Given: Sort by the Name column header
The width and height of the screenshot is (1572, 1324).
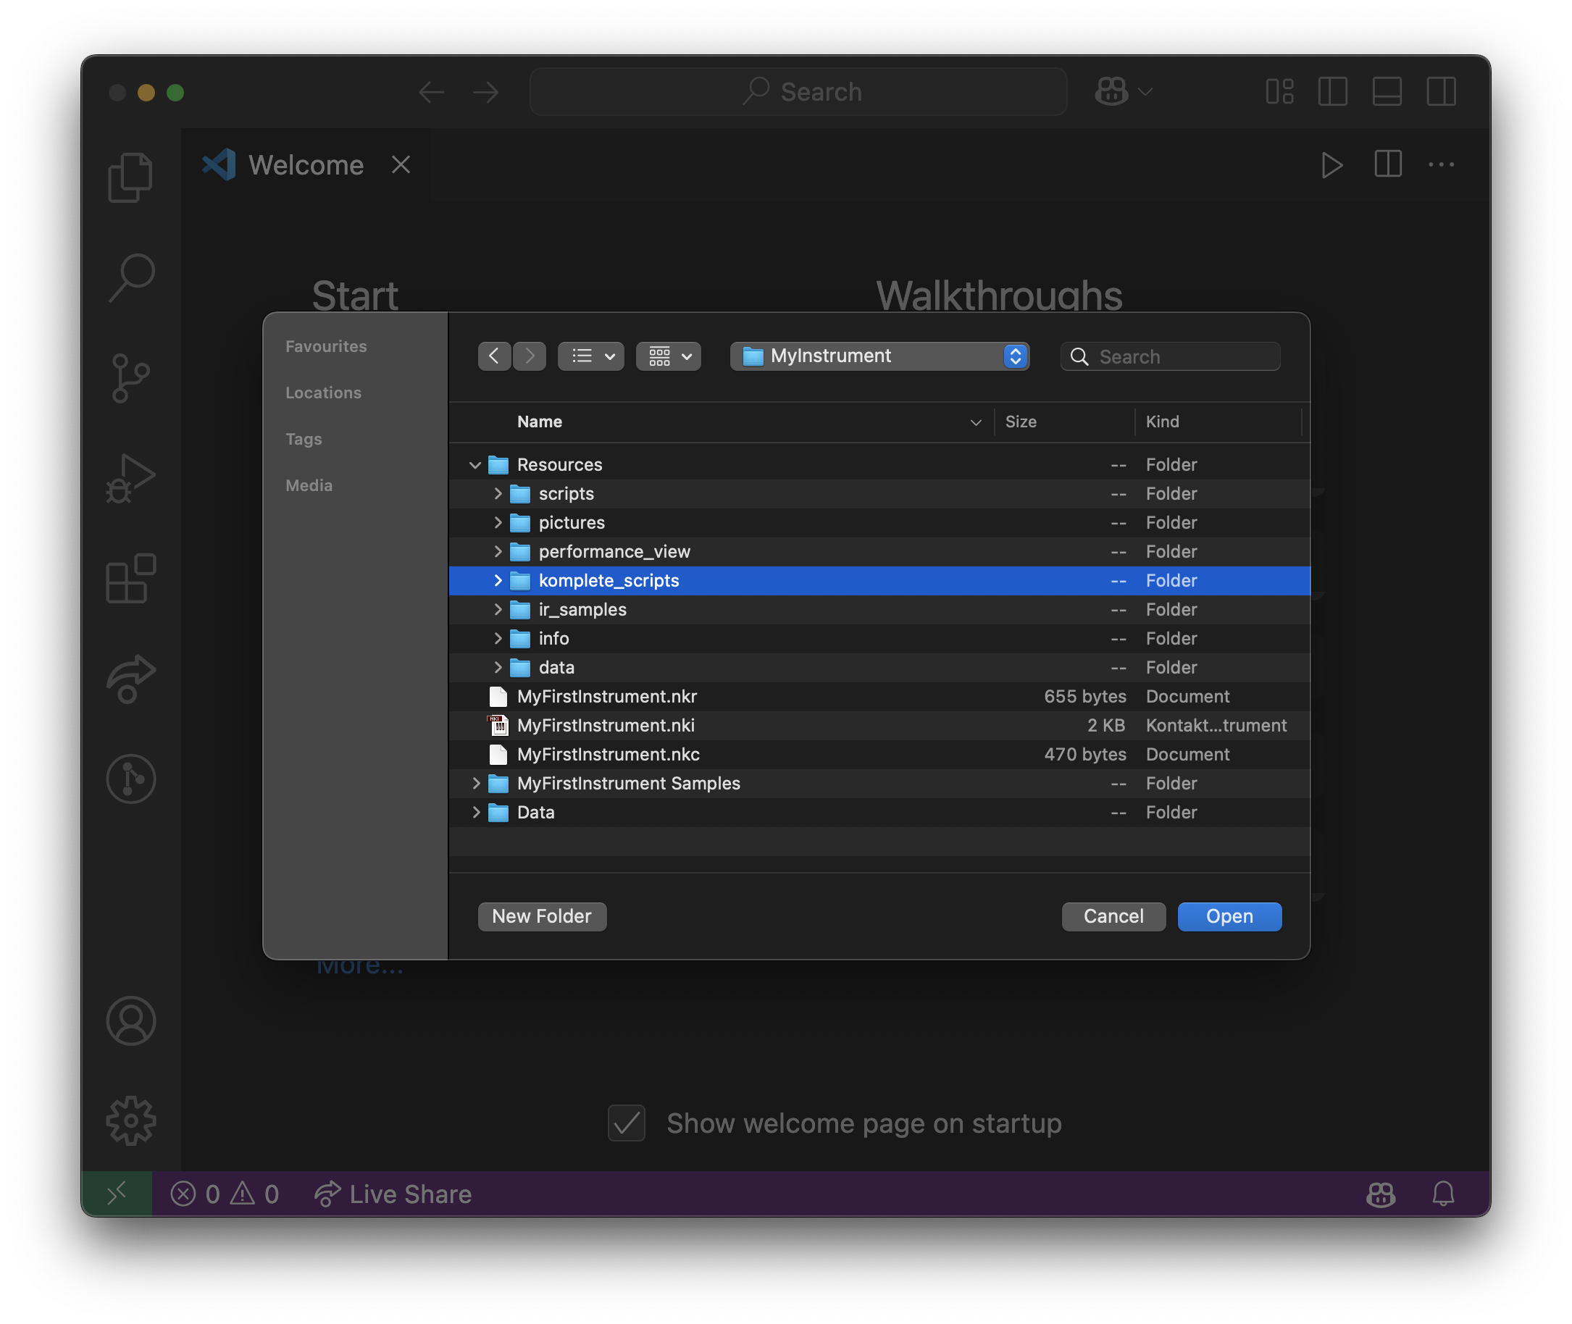Looking at the screenshot, I should (x=539, y=422).
